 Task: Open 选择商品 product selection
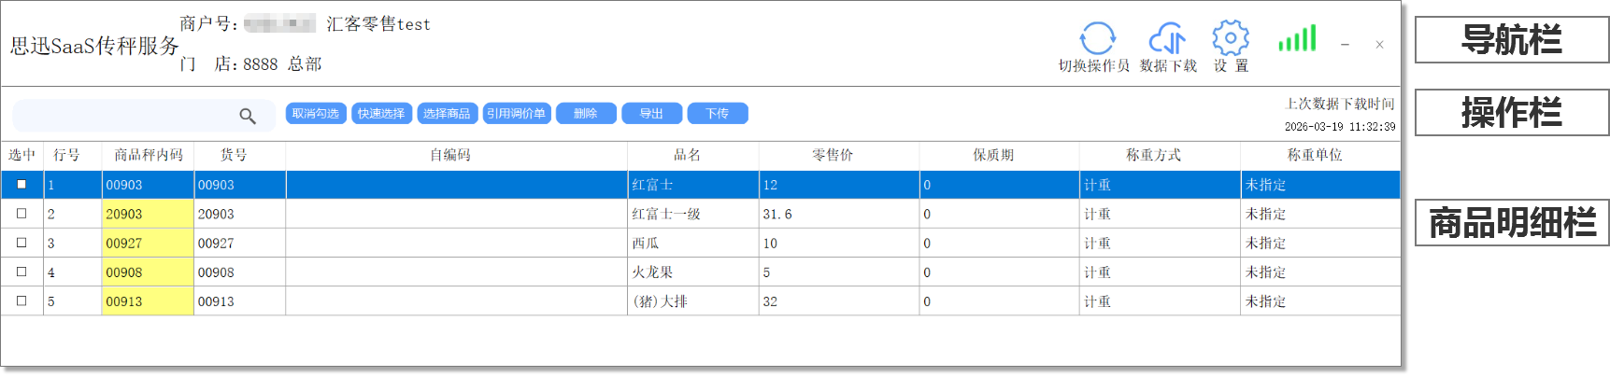click(x=447, y=114)
